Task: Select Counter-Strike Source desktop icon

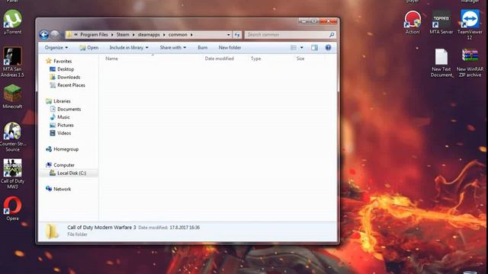Action: tap(12, 137)
